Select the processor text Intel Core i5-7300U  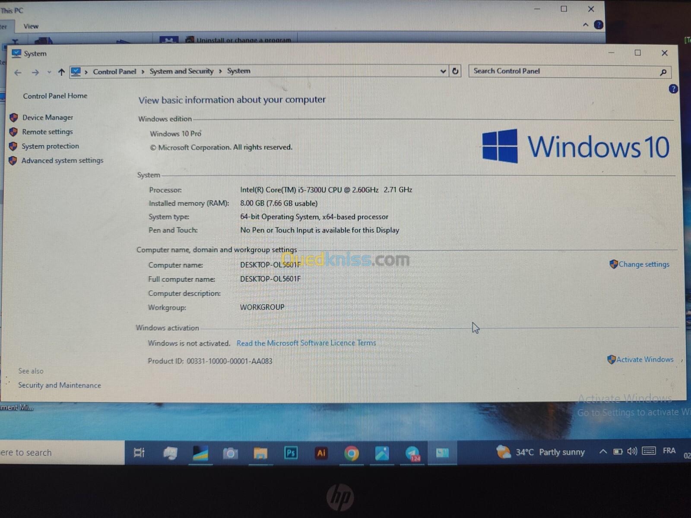[326, 190]
